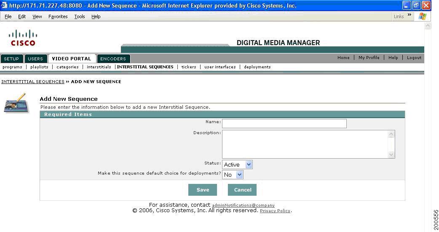The width and height of the screenshot is (439, 232).
Task: Click the Save button
Action: click(203, 190)
